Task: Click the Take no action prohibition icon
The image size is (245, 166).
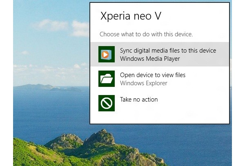Action: pyautogui.click(x=107, y=103)
